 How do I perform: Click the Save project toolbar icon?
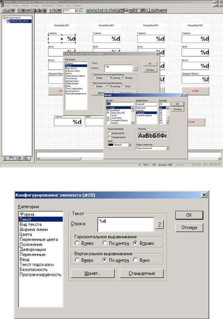pyautogui.click(x=13, y=10)
